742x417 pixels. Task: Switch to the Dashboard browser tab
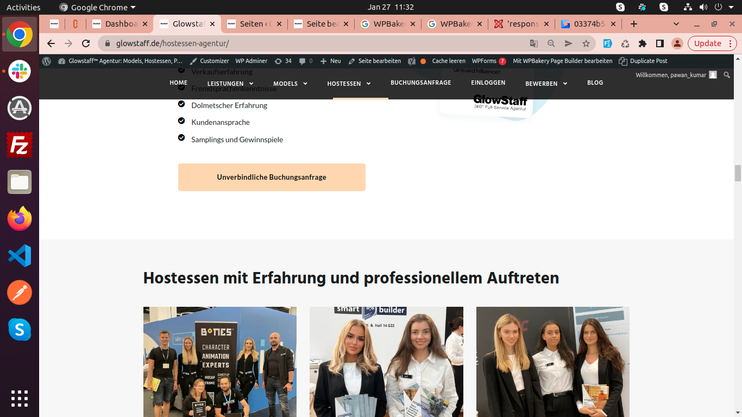click(x=121, y=24)
